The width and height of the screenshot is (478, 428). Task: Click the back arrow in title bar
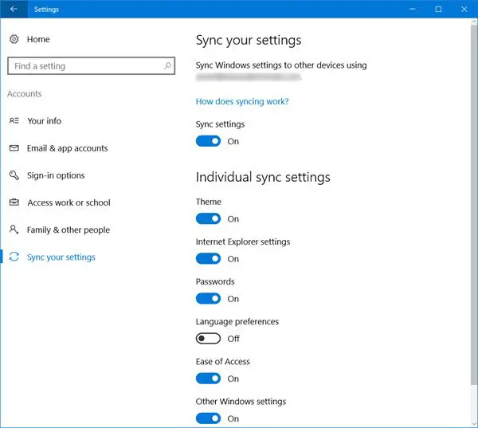tap(14, 10)
